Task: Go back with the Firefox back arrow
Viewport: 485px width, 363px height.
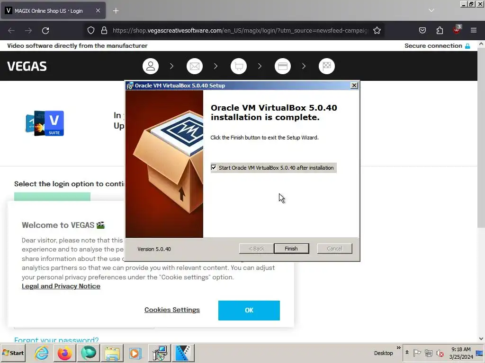Action: (11, 31)
